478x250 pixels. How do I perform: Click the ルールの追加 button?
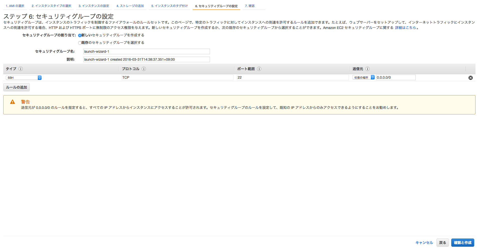(16, 87)
